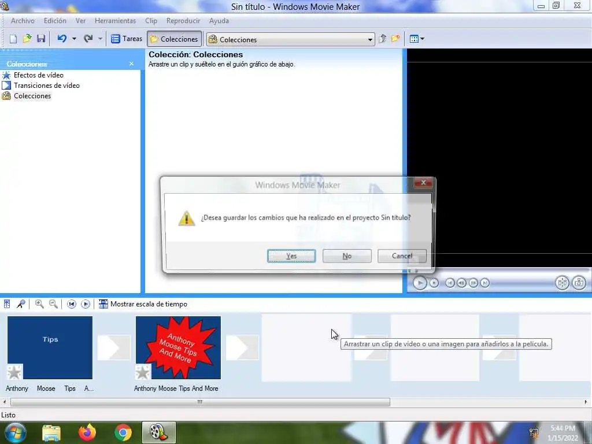The image size is (592, 444).
Task: Click the New project icon
Action: [13, 39]
